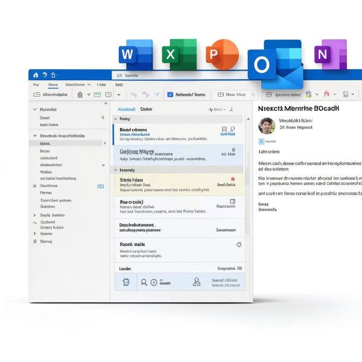
Task: Collapse the folder pane with top chevron
Action: pyautogui.click(x=106, y=104)
